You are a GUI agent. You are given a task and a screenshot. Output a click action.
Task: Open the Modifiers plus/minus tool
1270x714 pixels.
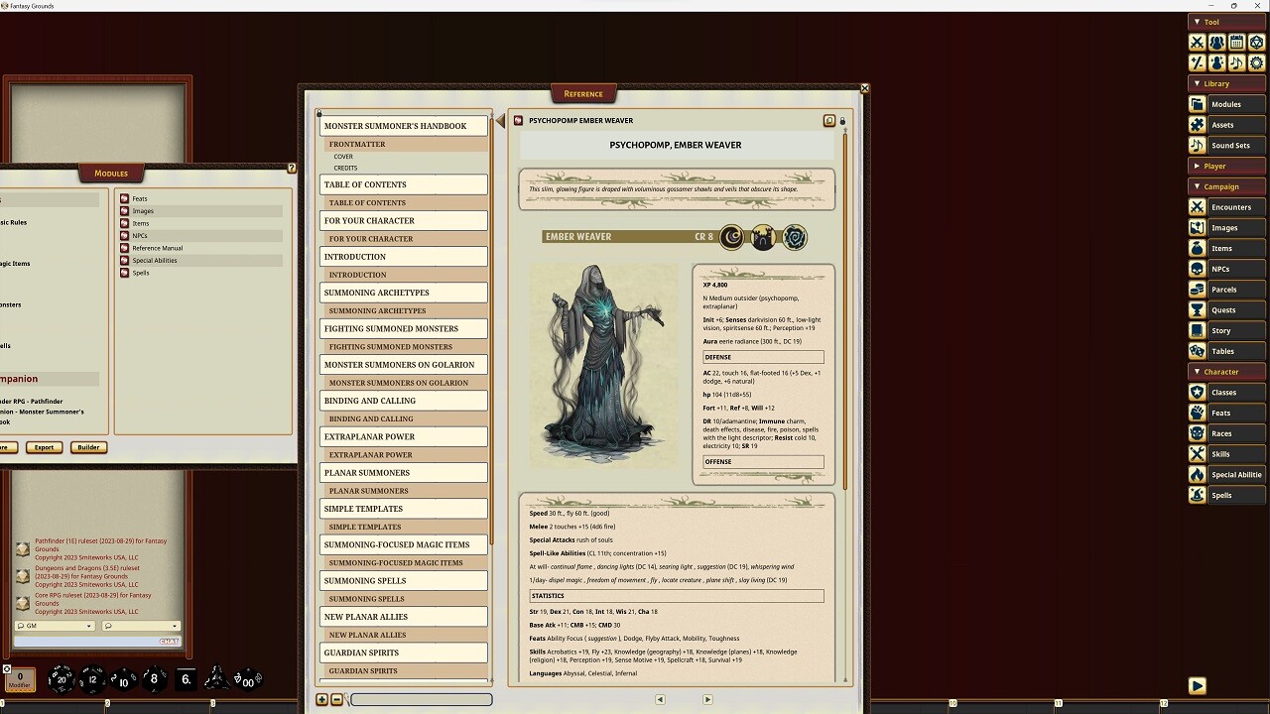pos(1197,62)
